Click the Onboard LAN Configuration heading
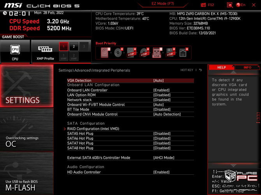This screenshot has width=261, height=195. coord(93,85)
